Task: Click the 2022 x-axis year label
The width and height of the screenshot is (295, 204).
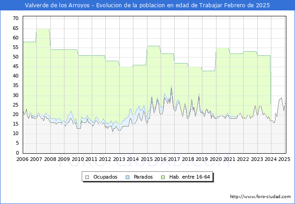Action: click(x=243, y=159)
